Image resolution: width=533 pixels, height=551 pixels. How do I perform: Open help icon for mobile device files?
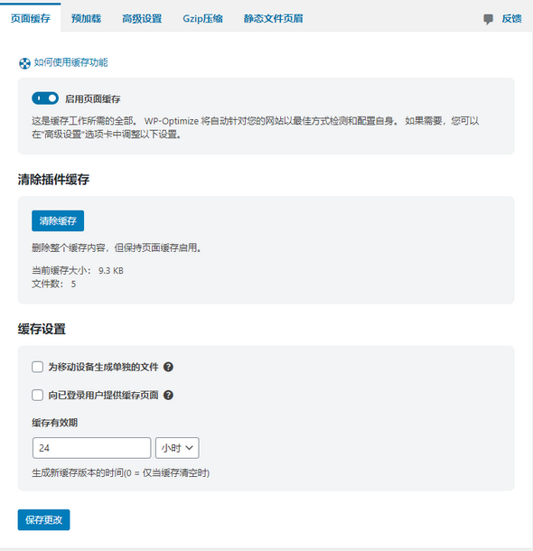point(168,367)
